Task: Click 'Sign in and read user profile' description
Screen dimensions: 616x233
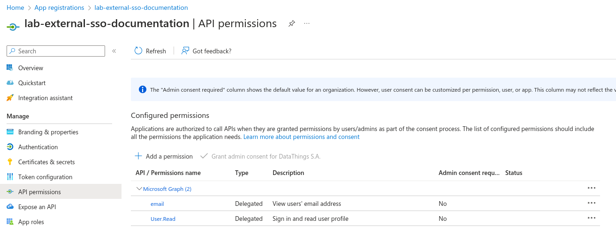Action: point(311,218)
